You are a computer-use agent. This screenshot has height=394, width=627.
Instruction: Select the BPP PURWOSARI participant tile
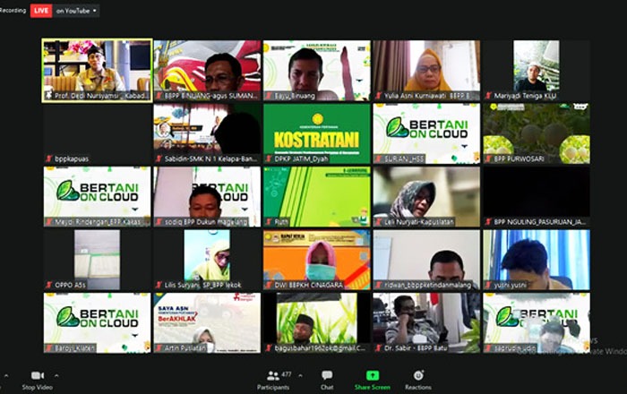click(536, 133)
